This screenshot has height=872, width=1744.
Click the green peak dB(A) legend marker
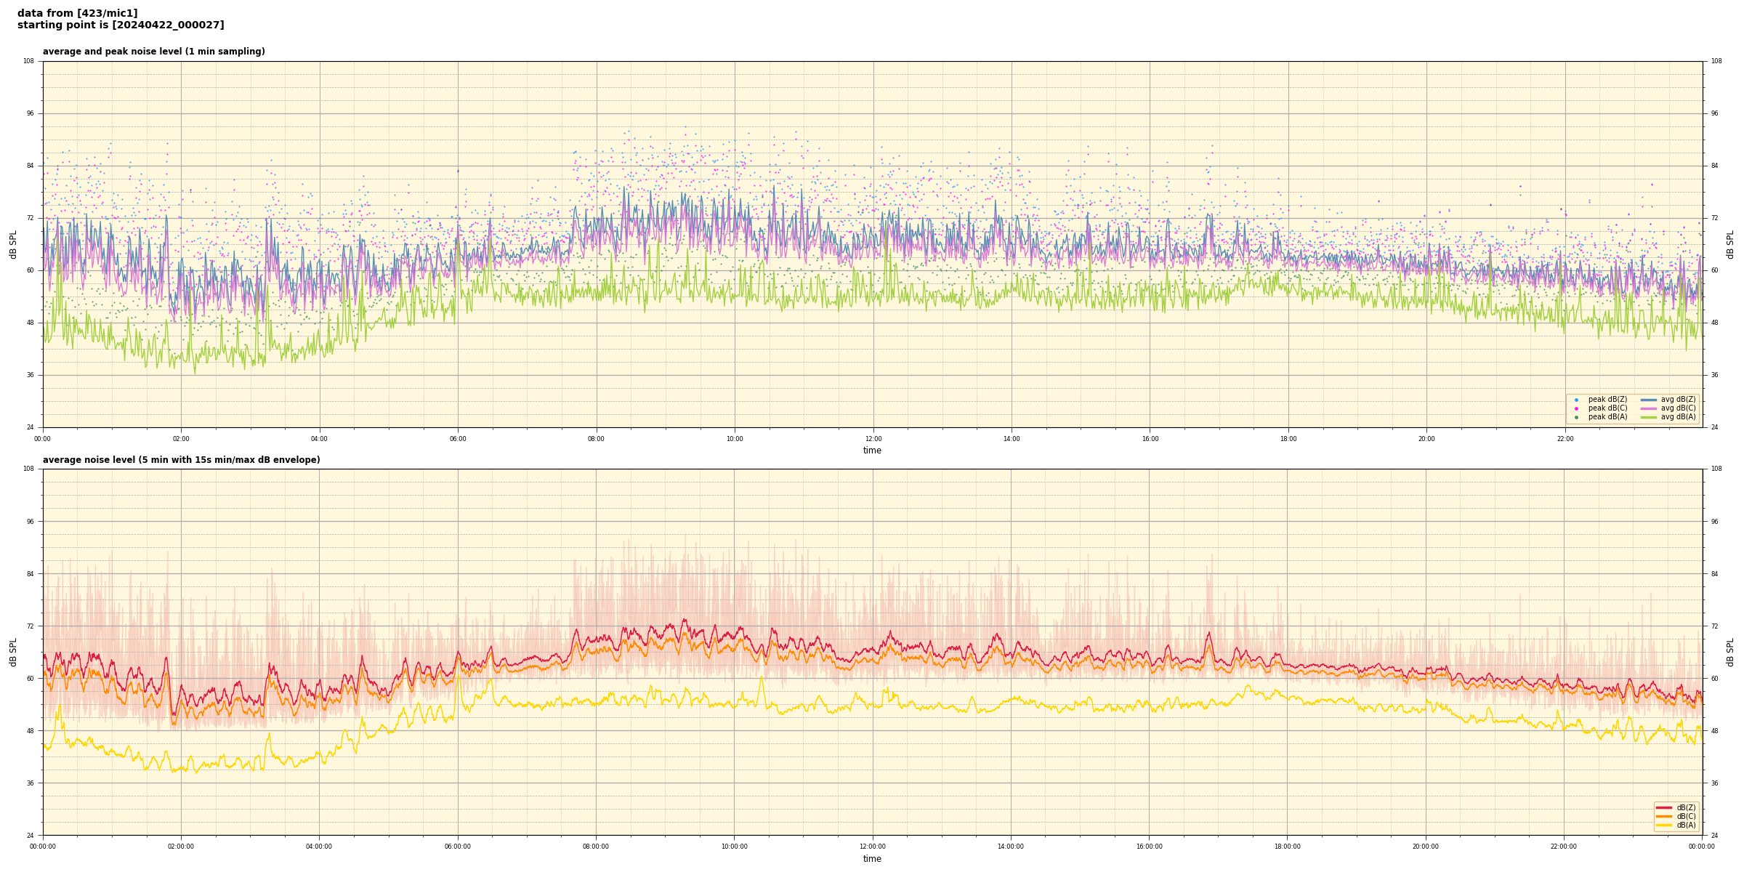pos(1576,417)
